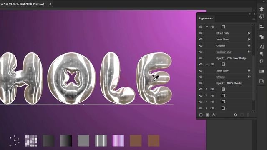The image size is (267, 150).
Task: Collapse the Fill containing 100% Overlay opacity
Action: (207, 64)
